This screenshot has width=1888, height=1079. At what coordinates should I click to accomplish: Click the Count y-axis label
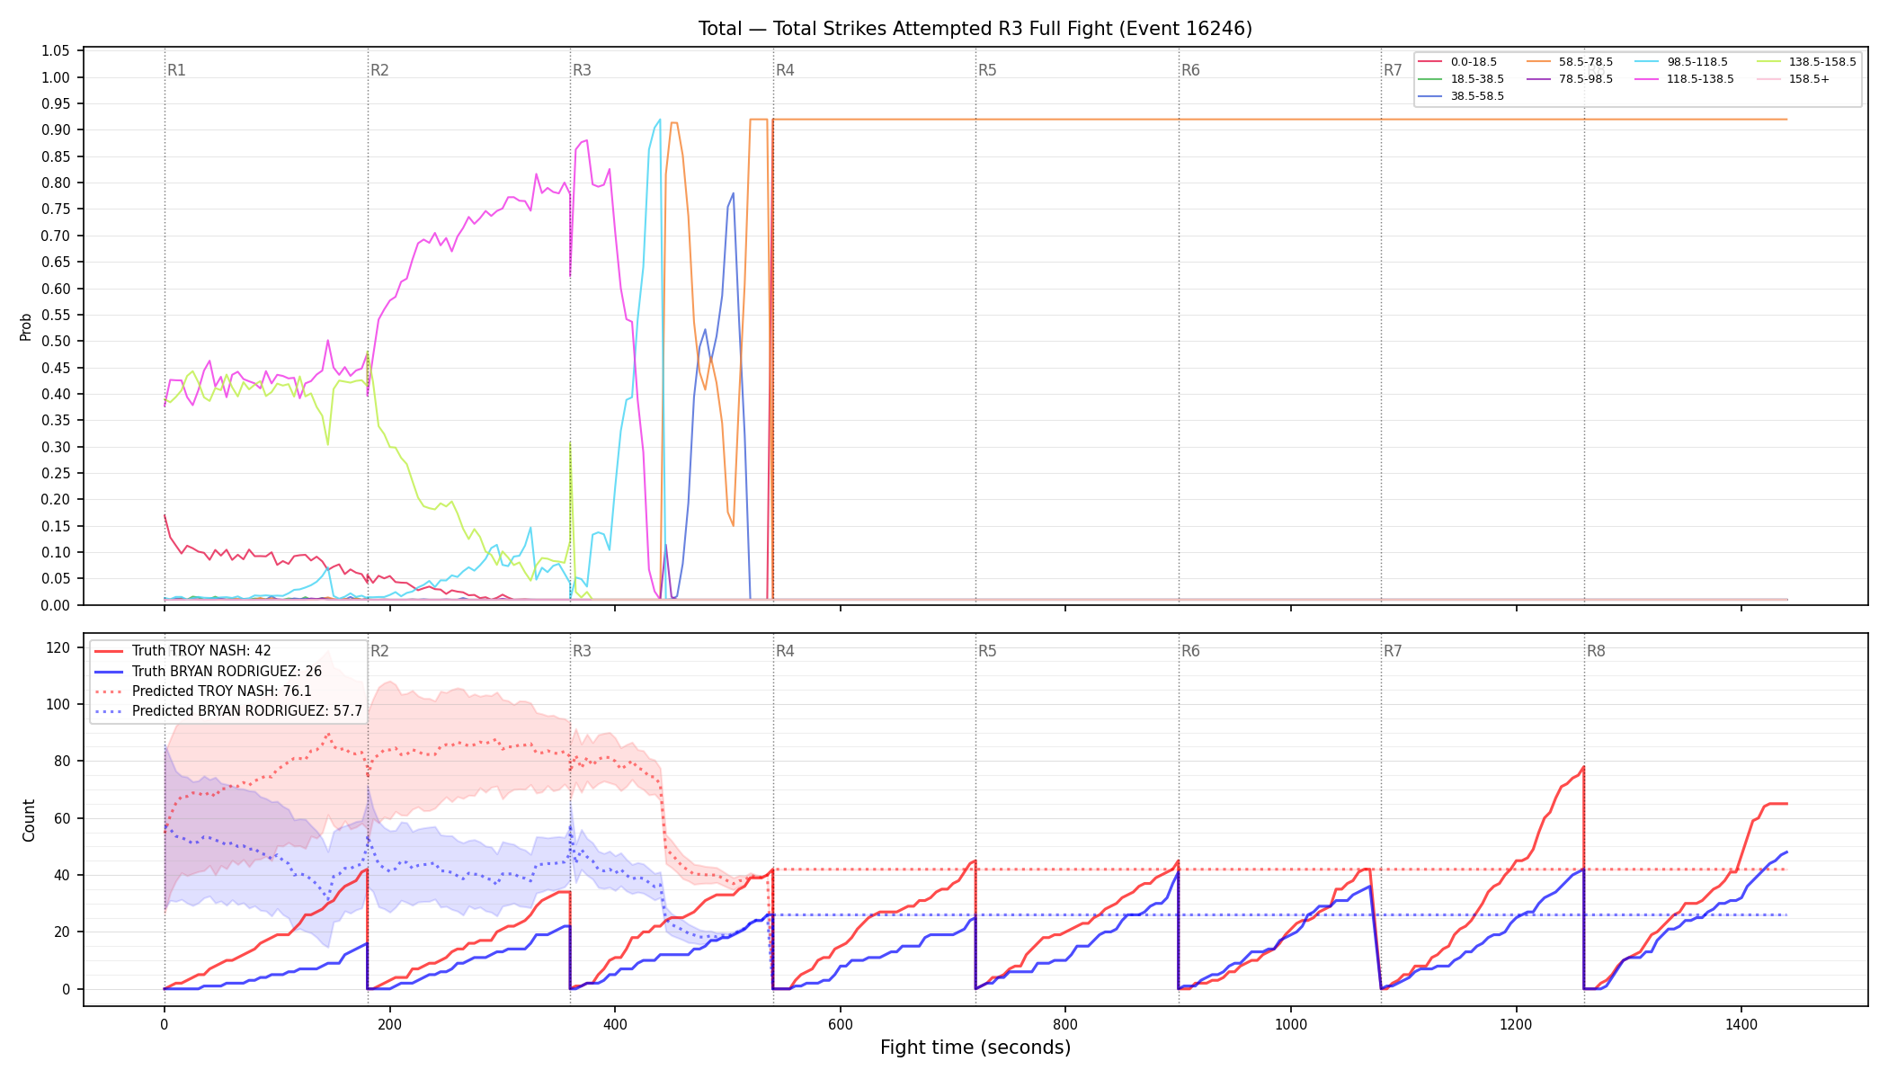point(29,820)
